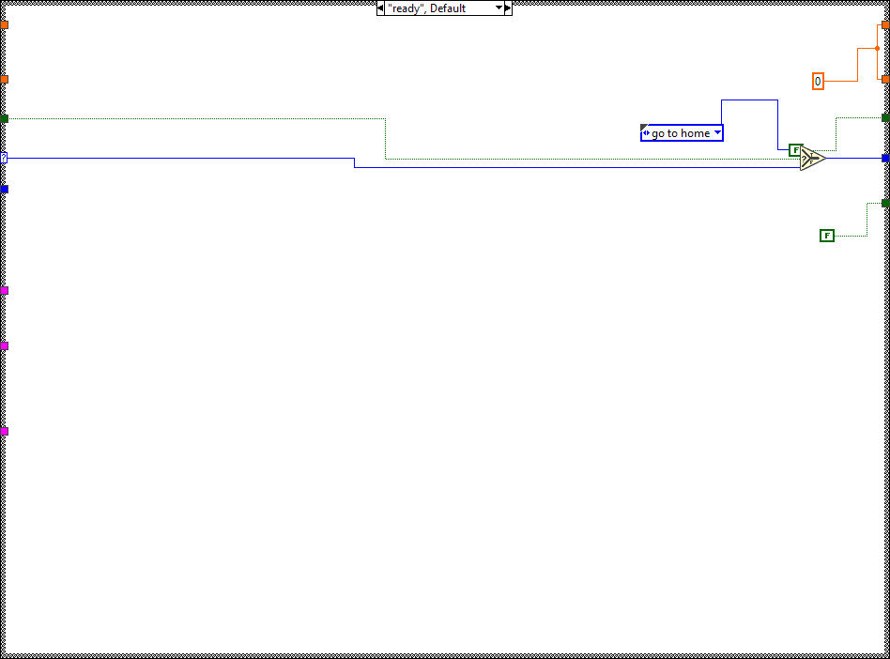Image resolution: width=890 pixels, height=659 pixels.
Task: Select the bottommost magenta tunnel on left border
Action: [4, 432]
